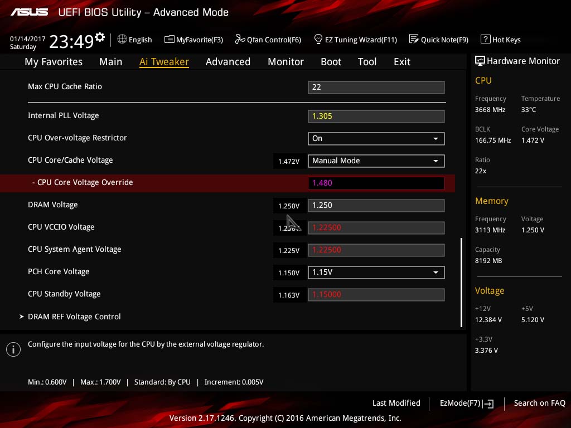This screenshot has width=571, height=428.
Task: Click memory frequency 3113 MHz value
Action: tap(490, 230)
